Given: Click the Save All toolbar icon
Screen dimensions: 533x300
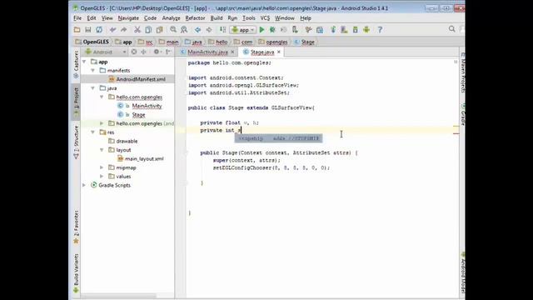Looking at the screenshot, I should [x=88, y=30].
